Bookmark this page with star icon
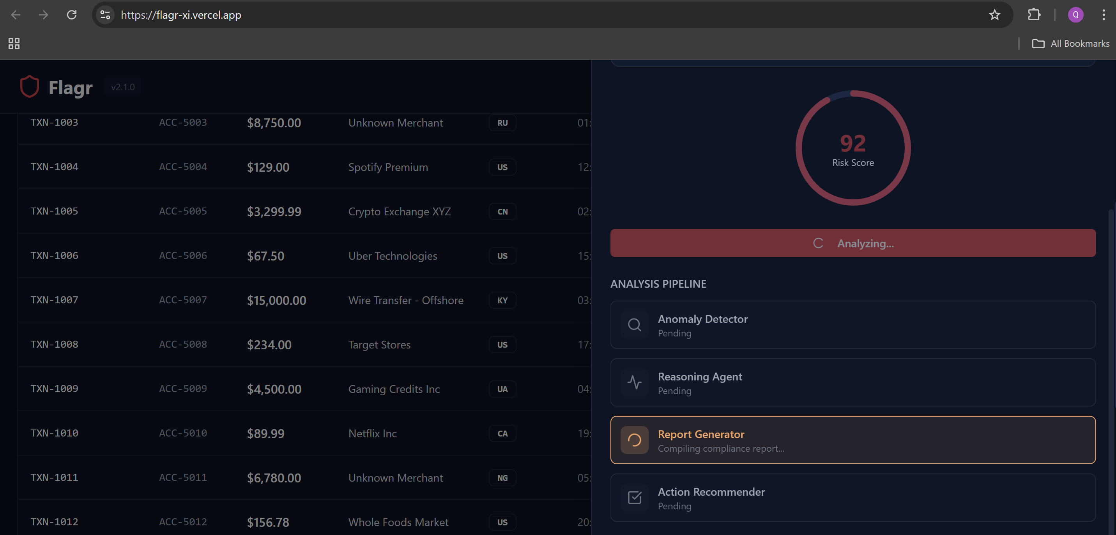1116x535 pixels. [994, 15]
